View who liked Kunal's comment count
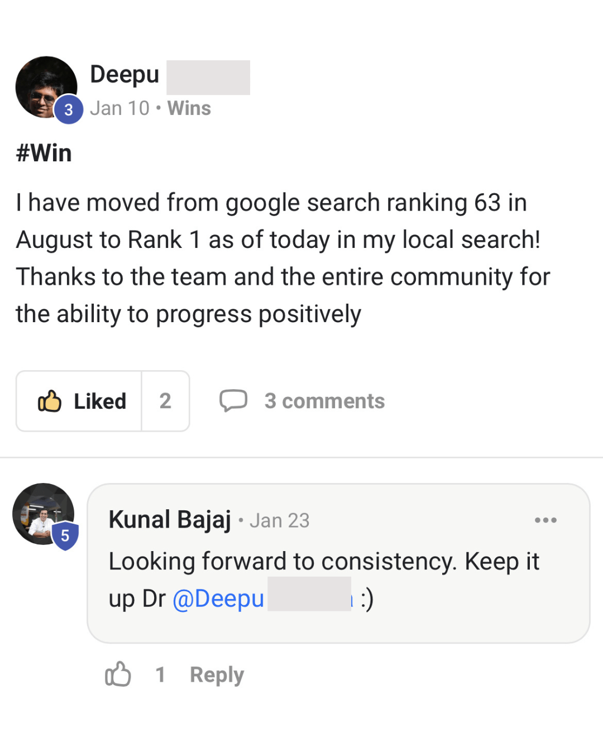The image size is (603, 737). click(160, 674)
